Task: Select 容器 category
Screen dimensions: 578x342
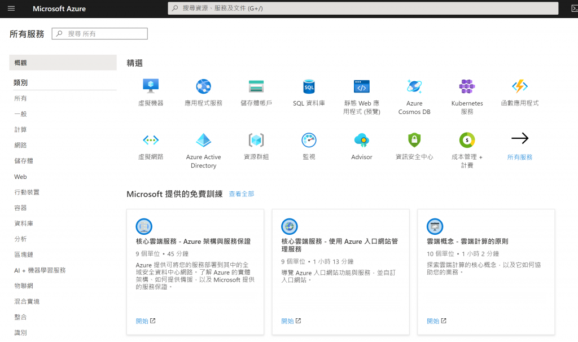Action: pyautogui.click(x=20, y=208)
